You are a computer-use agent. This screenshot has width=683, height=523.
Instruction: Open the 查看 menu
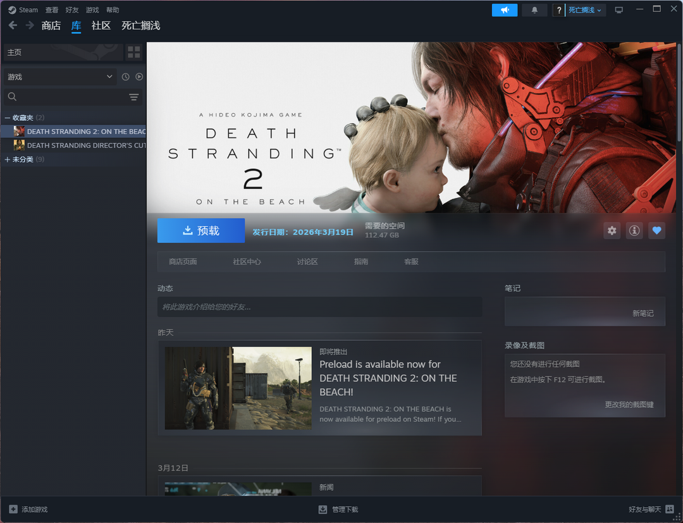tap(52, 10)
